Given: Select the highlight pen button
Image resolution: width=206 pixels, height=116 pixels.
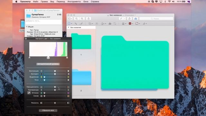Looking at the screenshot, I should (121, 19).
